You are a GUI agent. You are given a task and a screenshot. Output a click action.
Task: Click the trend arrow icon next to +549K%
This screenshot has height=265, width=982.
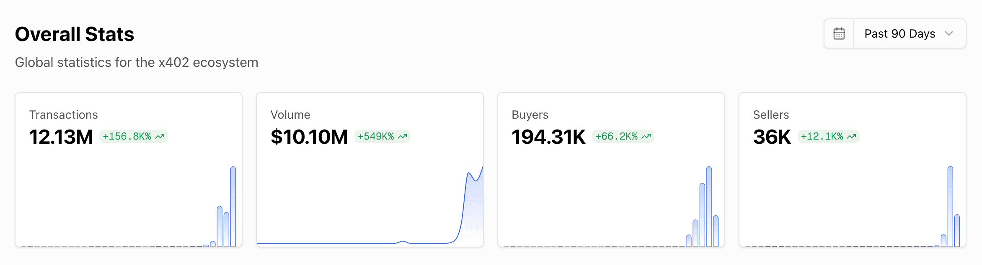coord(402,136)
